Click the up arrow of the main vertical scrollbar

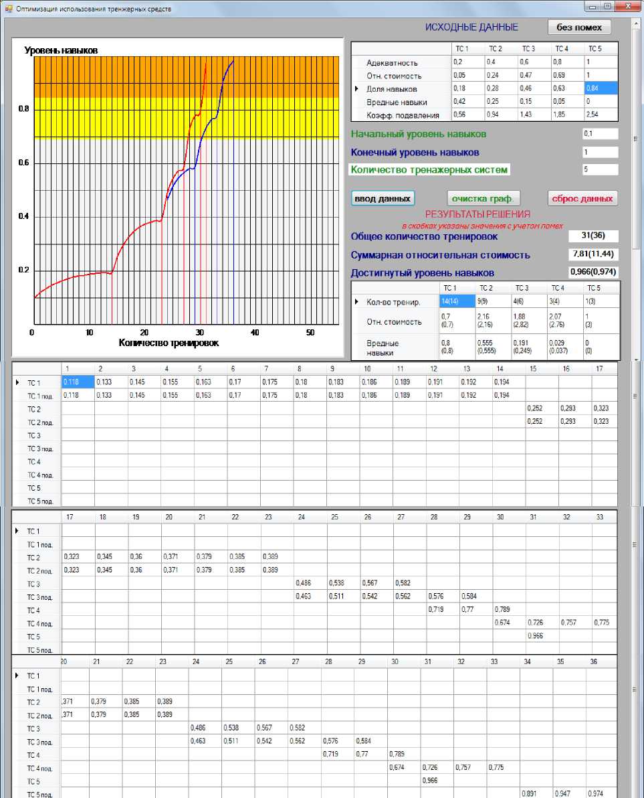635,24
